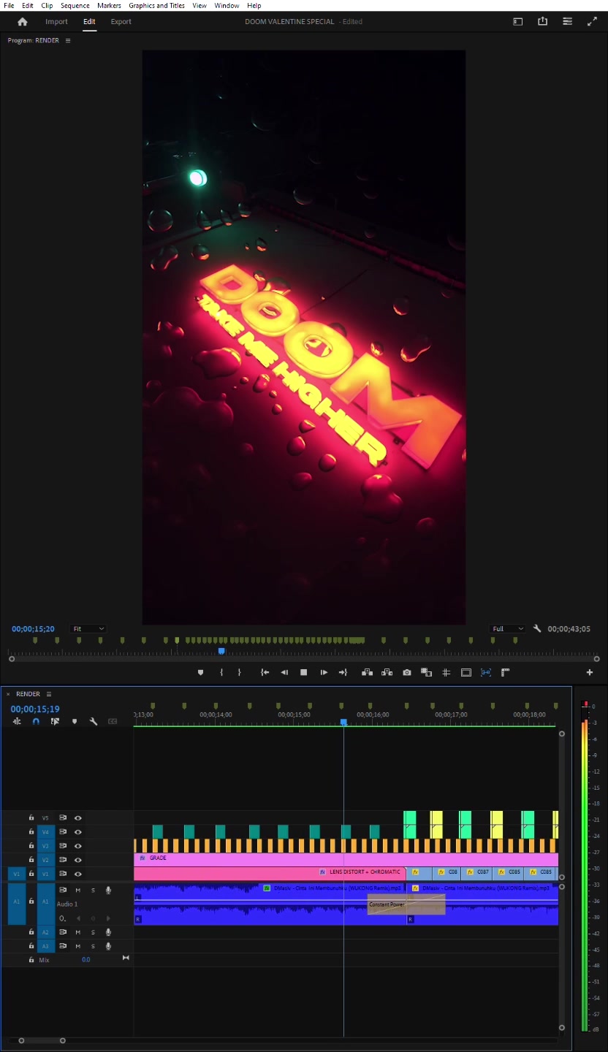Viewport: 608px width, 1052px height.
Task: Open Program: RENDER panel menu
Action: [68, 40]
